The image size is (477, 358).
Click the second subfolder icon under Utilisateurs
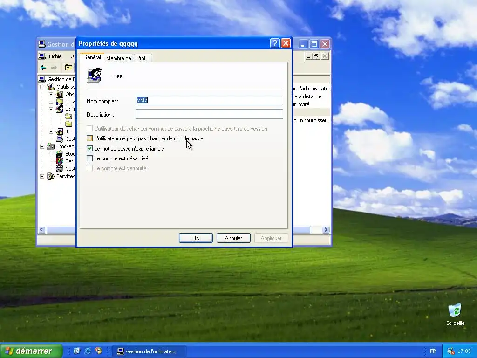coord(69,124)
